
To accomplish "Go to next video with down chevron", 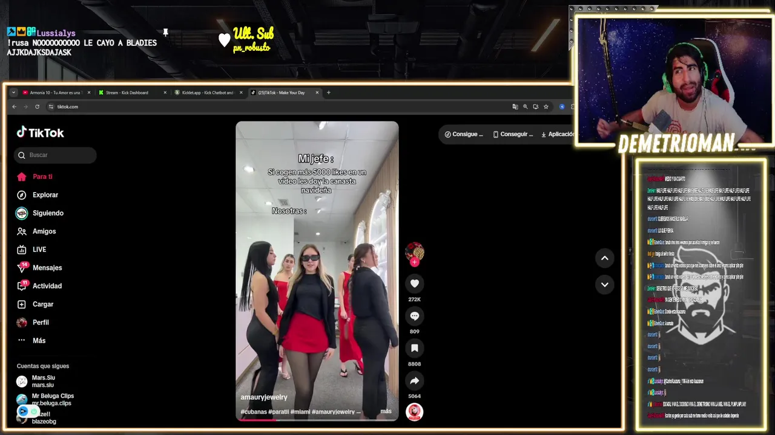I will (x=604, y=285).
